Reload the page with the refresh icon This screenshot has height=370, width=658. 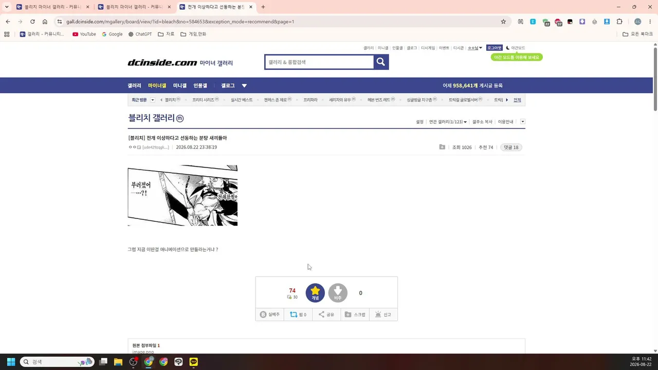[x=32, y=22]
